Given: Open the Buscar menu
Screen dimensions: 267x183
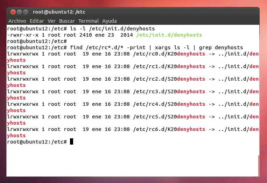Looking at the screenshot, I should 66,21.
